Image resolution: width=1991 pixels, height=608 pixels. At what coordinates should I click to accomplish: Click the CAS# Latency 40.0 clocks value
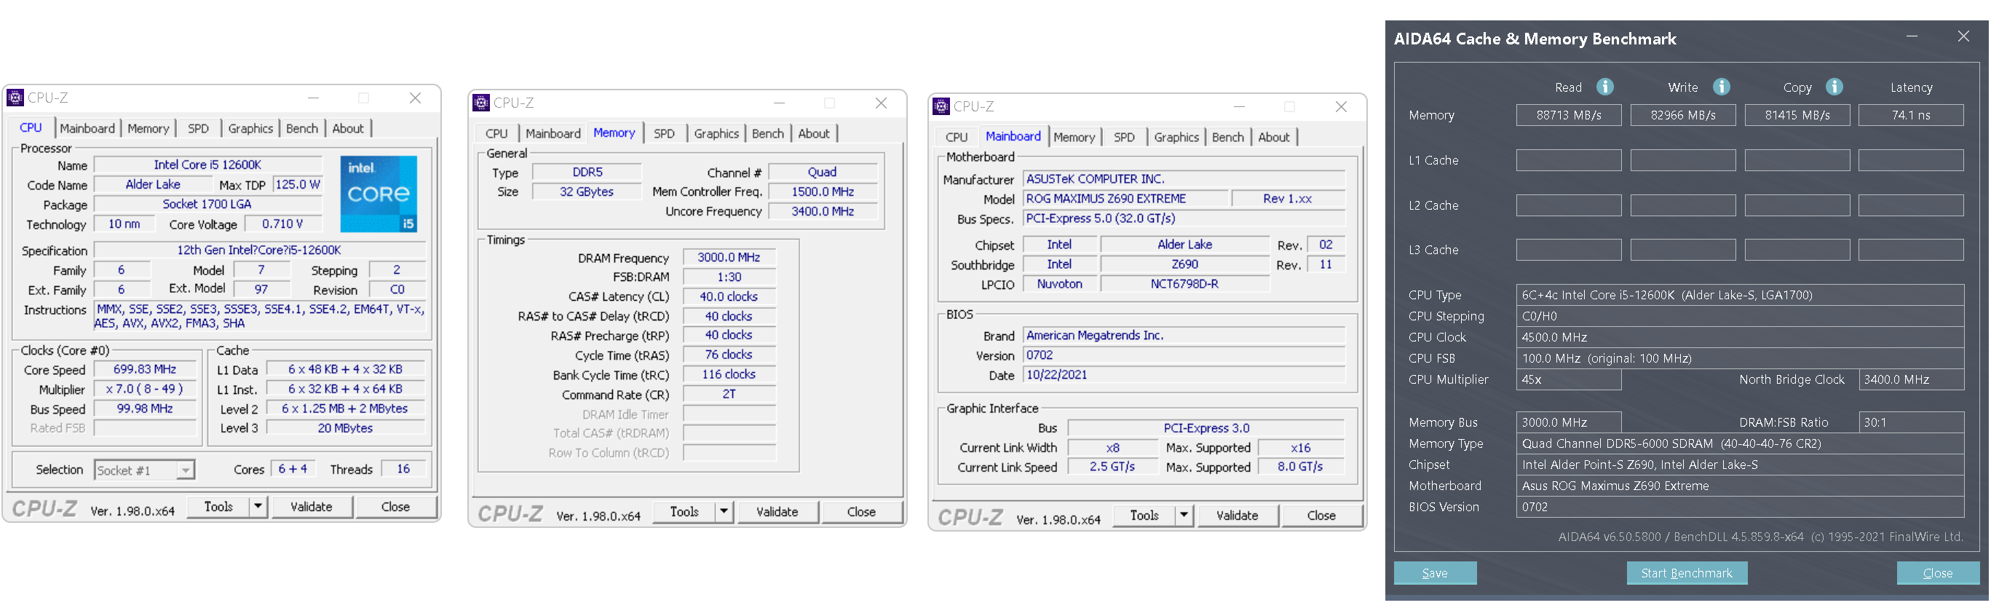pos(728,296)
